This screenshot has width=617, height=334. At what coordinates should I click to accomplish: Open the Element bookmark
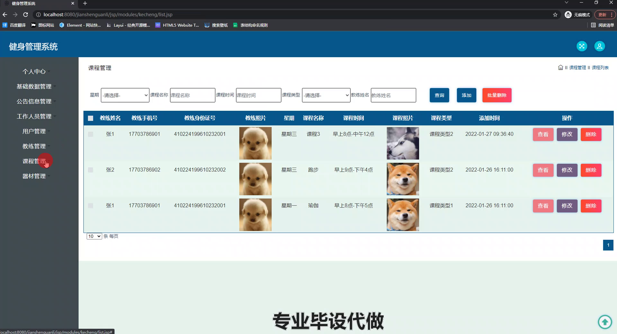coord(80,25)
